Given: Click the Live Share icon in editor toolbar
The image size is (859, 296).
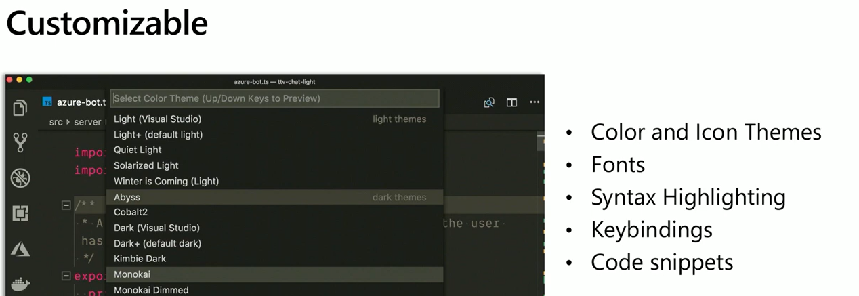Looking at the screenshot, I should tap(488, 102).
